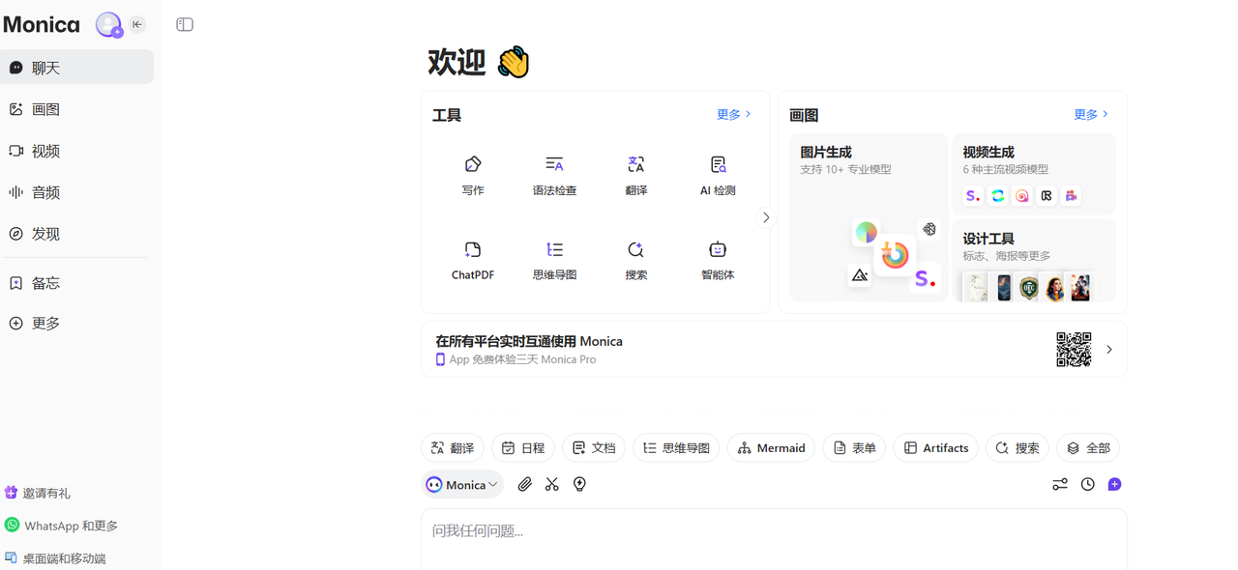Open the 视频生成 card
The height and width of the screenshot is (570, 1238).
pos(1034,174)
